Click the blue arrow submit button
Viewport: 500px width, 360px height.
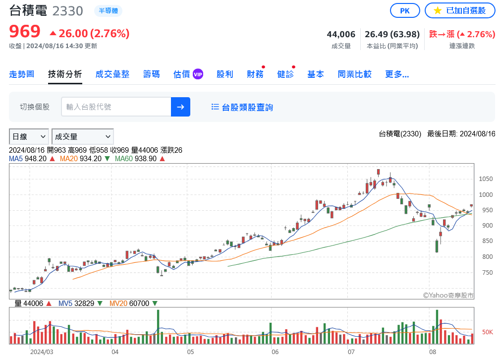coord(180,107)
